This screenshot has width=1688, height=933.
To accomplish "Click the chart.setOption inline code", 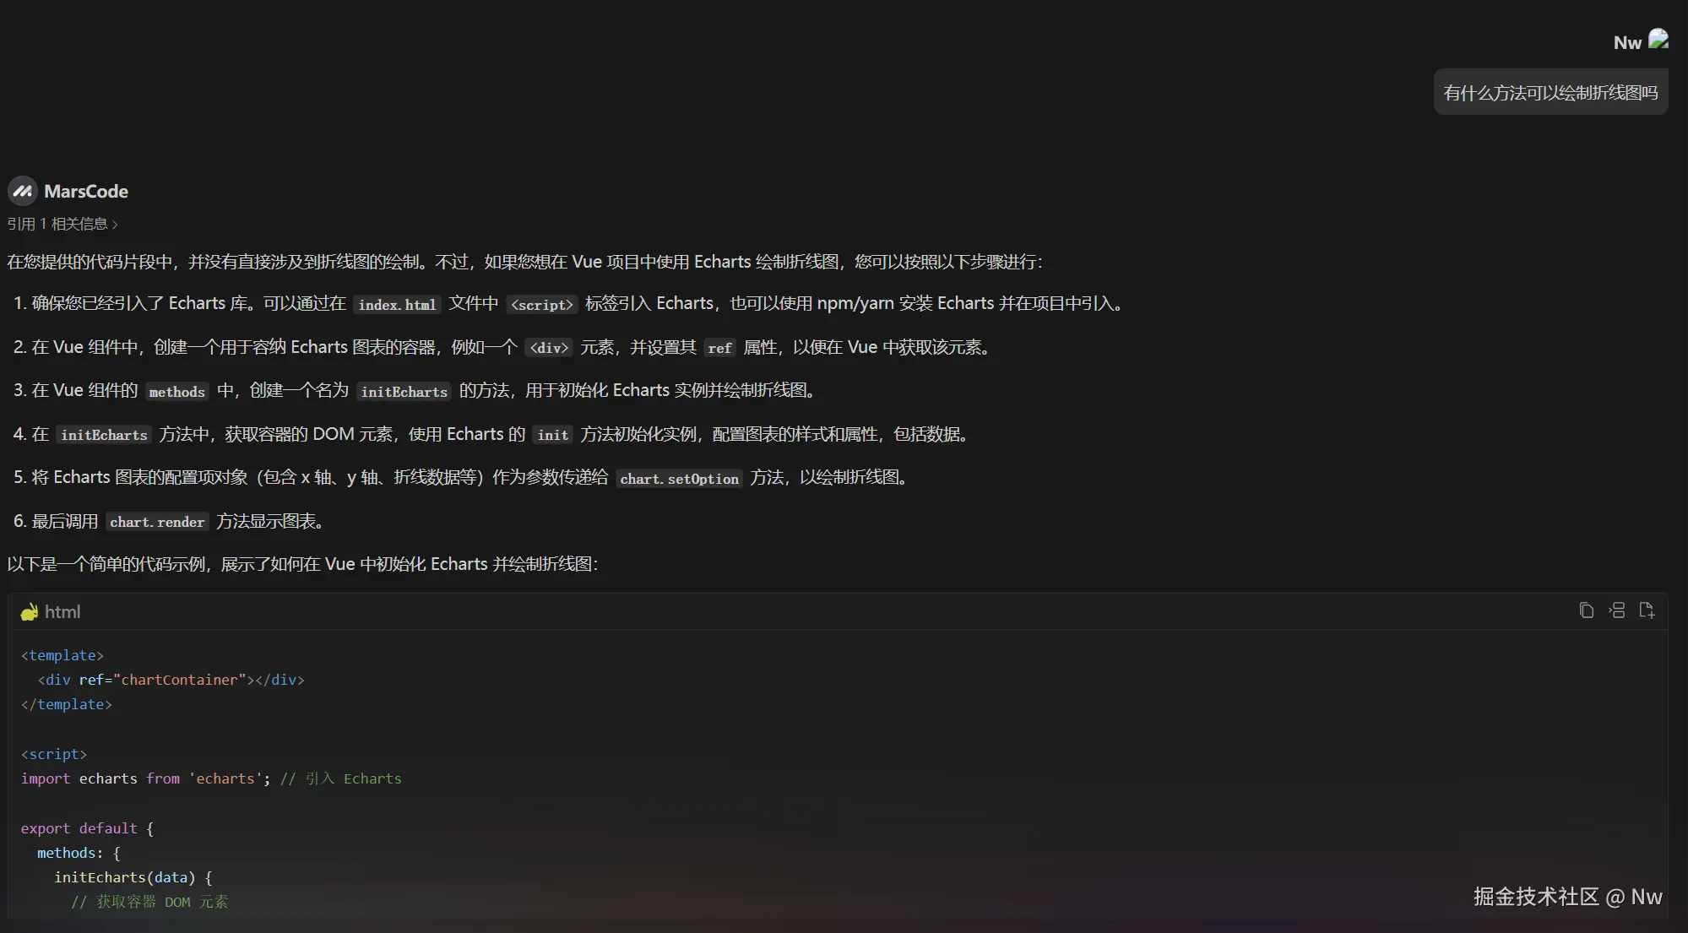I will (679, 479).
